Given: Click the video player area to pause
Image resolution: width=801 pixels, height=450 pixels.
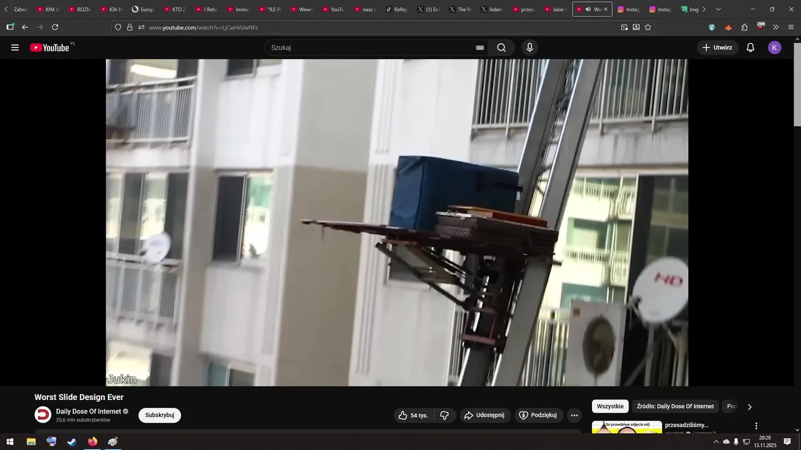Looking at the screenshot, I should (x=397, y=222).
